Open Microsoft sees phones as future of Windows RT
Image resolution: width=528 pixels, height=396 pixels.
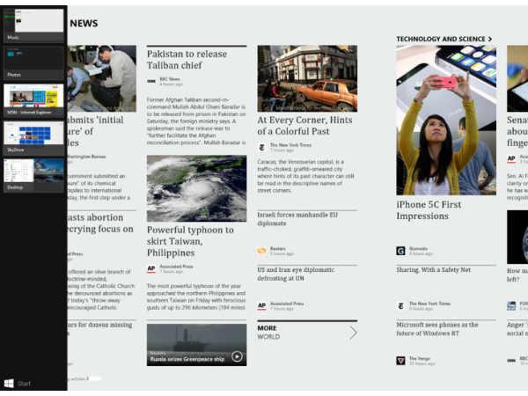437,328
